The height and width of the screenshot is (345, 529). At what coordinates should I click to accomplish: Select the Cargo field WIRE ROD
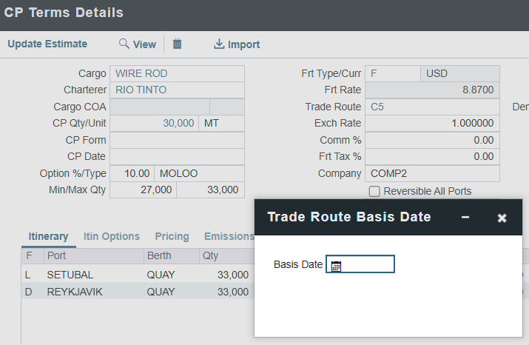point(177,74)
